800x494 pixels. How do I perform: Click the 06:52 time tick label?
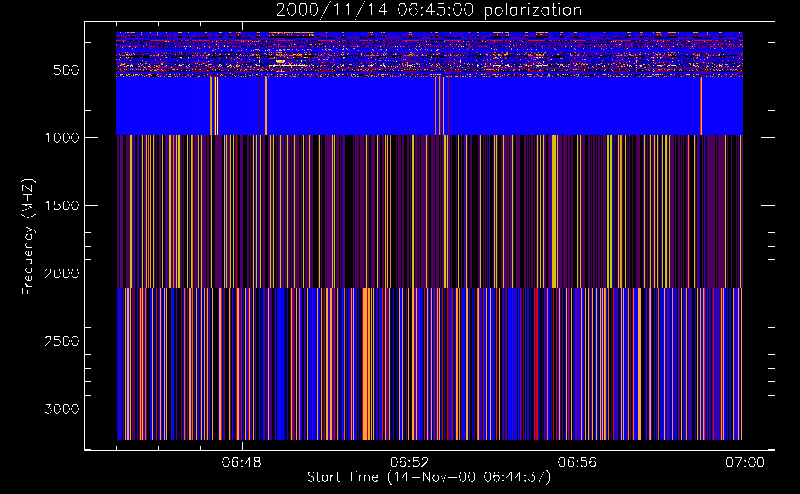409,463
